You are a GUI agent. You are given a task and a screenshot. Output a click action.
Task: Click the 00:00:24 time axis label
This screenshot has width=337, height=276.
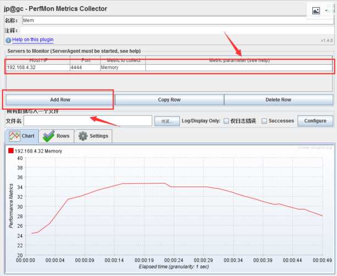(174, 260)
